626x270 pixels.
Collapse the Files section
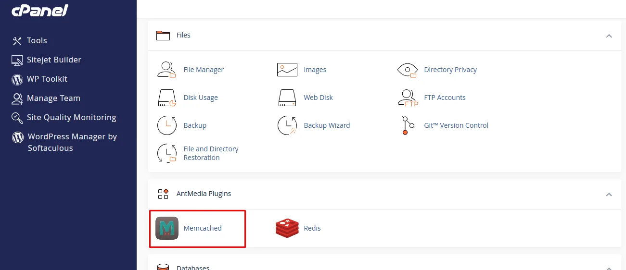point(609,36)
